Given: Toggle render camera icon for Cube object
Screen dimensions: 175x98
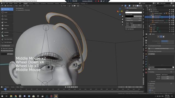Looking at the screenshot, I should tap(173, 30).
